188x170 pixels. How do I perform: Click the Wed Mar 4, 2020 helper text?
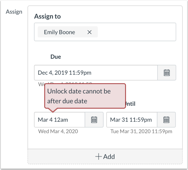pos(58,131)
